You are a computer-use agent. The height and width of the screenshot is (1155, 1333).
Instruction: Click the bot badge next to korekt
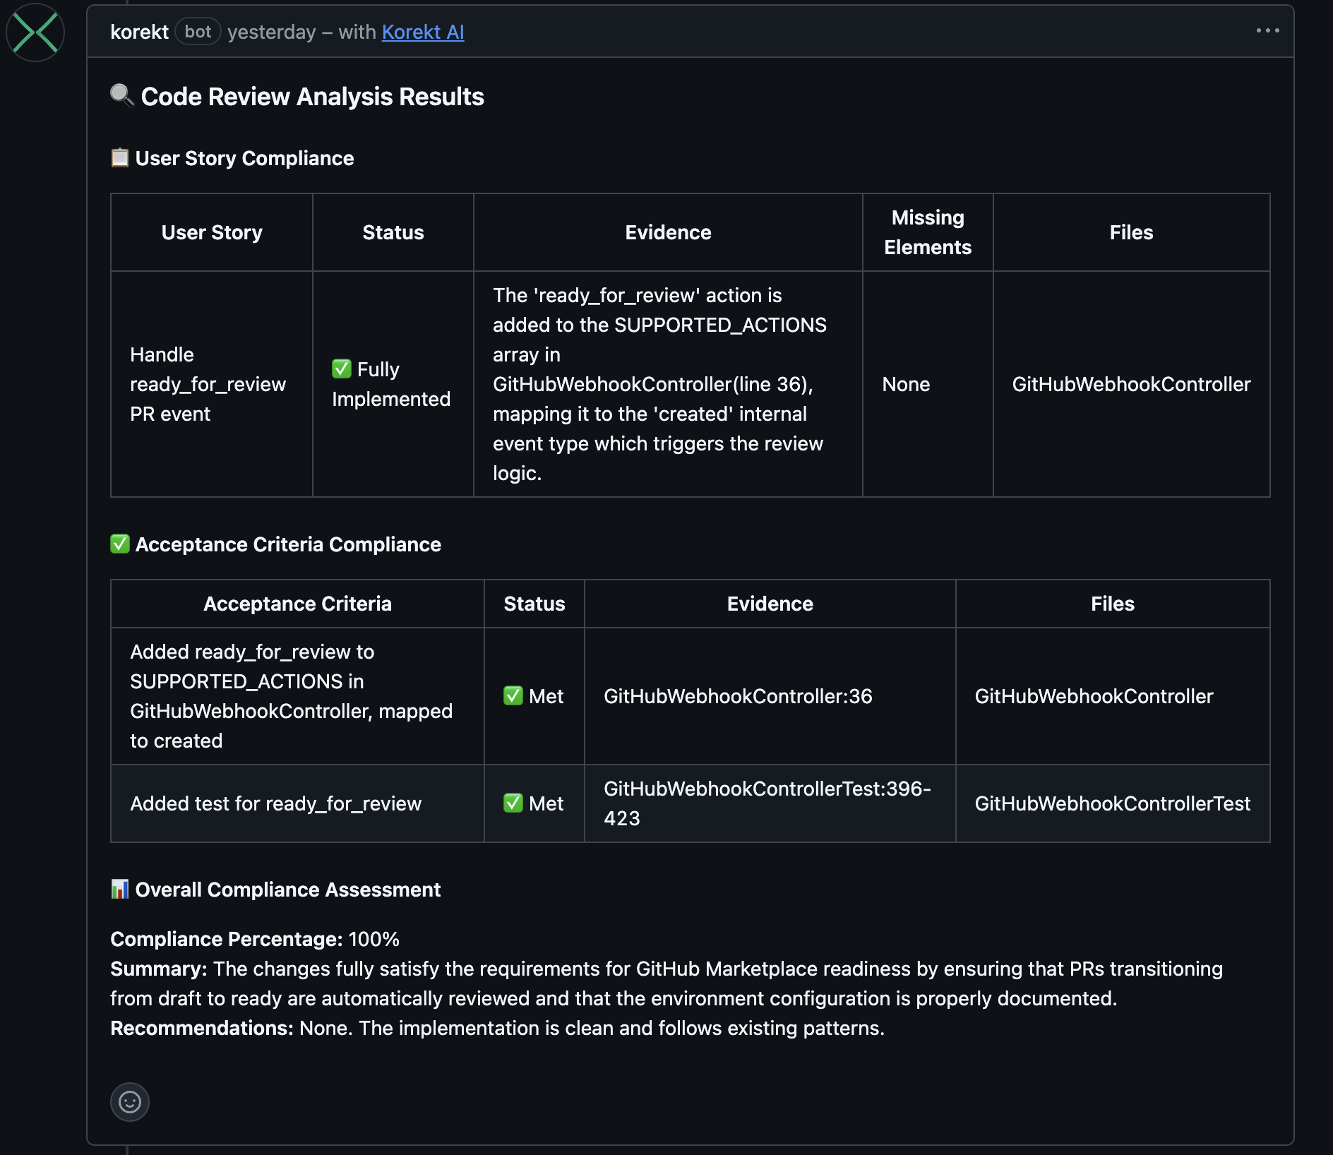pos(198,31)
